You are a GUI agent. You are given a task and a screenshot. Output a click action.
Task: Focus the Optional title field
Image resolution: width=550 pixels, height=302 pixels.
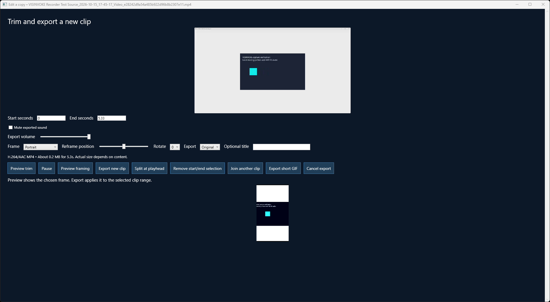pyautogui.click(x=281, y=147)
